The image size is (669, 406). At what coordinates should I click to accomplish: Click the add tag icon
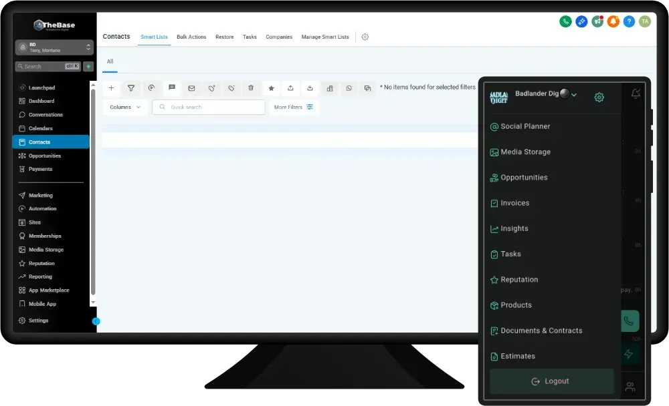211,88
